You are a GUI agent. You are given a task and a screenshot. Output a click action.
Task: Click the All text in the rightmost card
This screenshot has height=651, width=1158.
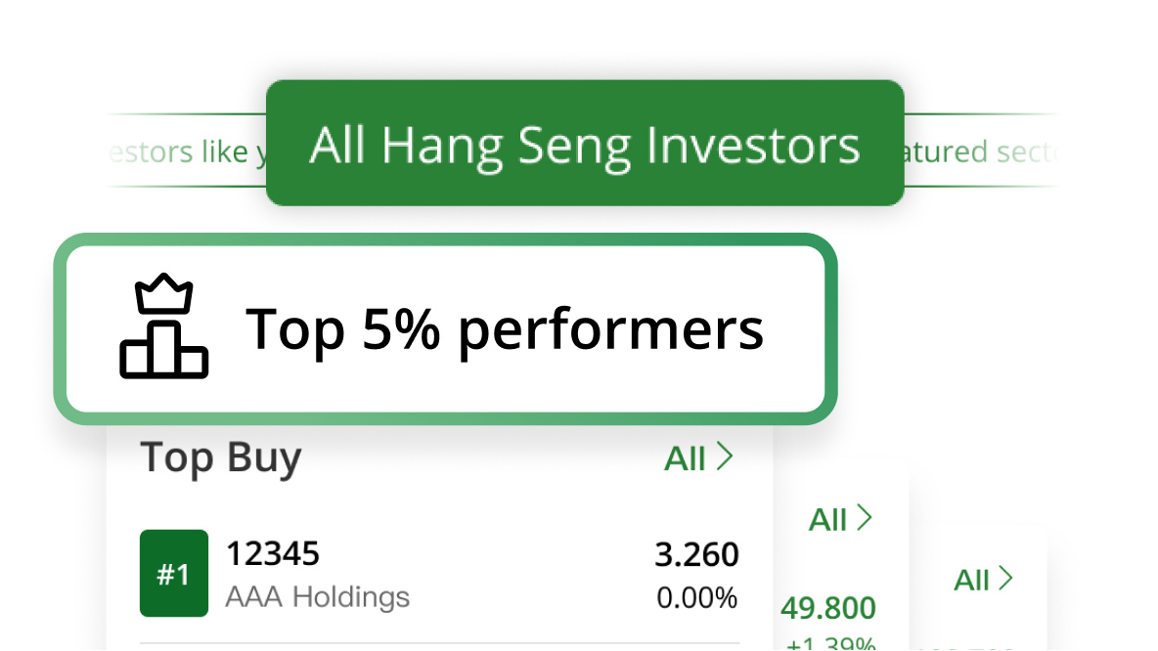tap(972, 581)
